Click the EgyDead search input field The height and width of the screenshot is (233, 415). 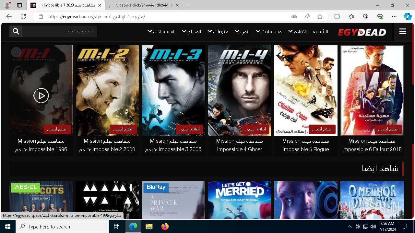point(60,31)
